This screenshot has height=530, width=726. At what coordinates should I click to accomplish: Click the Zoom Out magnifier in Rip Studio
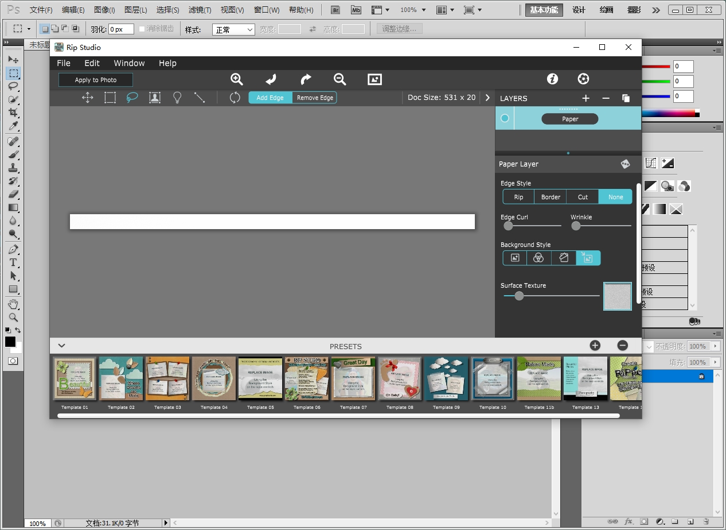tap(340, 79)
